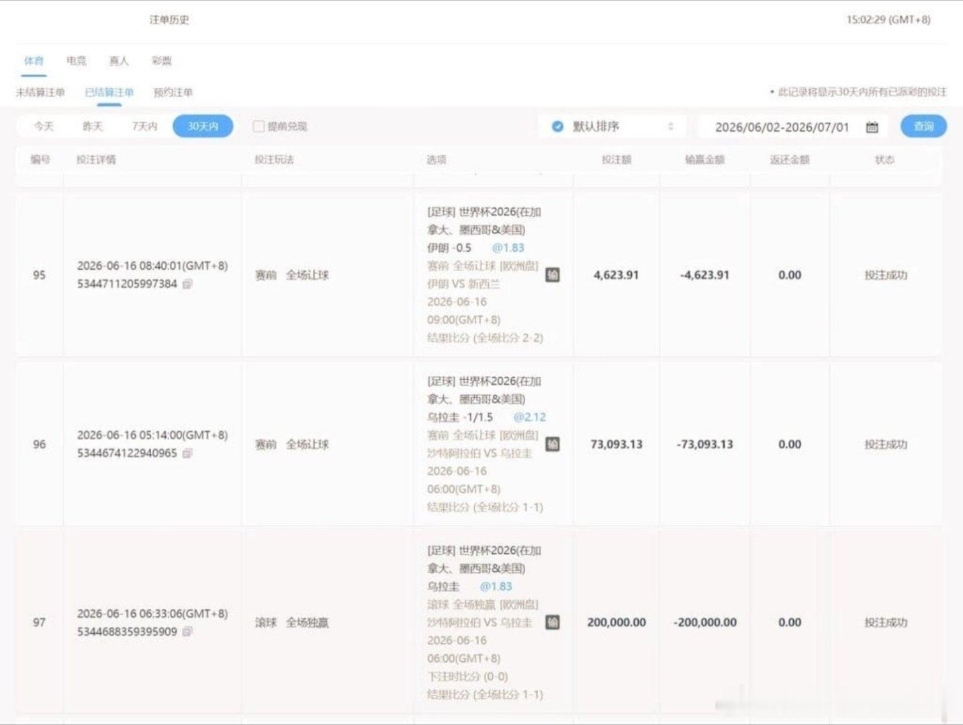Click the bet amount 4,623.91
This screenshot has height=725, width=963.
(x=616, y=275)
